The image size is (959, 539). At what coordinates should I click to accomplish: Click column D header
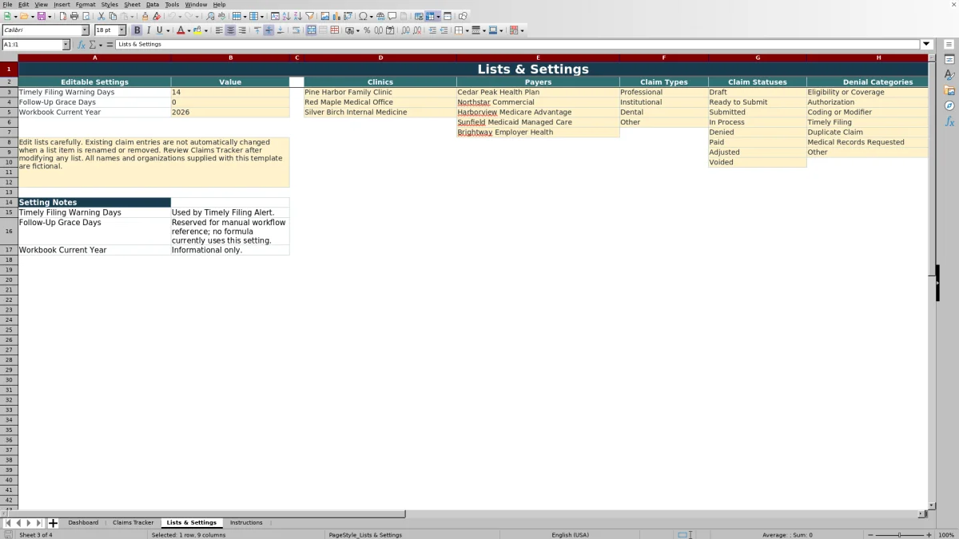pos(380,57)
